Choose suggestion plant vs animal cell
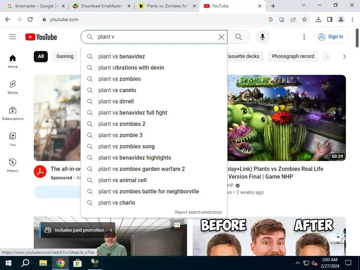This screenshot has width=360, height=270. [154, 180]
